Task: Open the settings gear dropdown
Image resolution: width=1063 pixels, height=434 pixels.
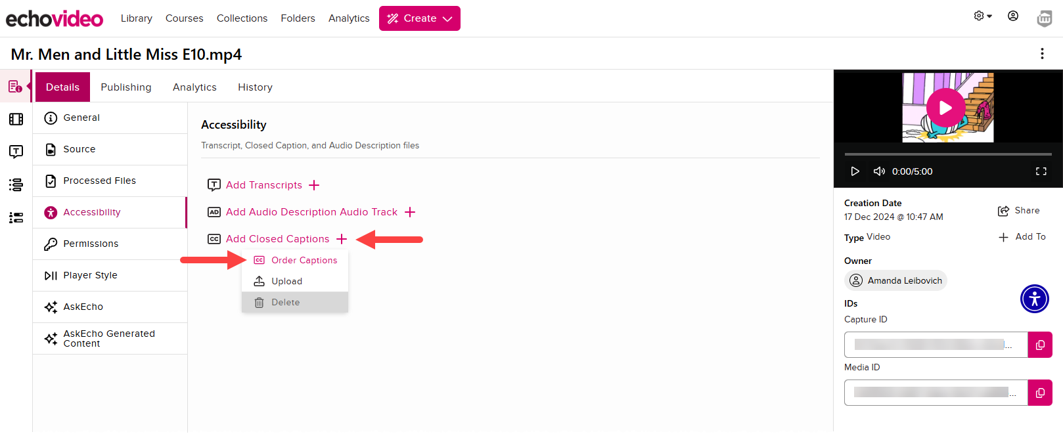Action: click(x=982, y=16)
